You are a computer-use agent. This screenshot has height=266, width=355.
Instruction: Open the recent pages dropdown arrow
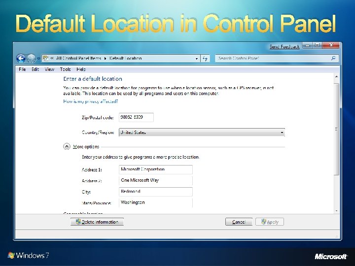[38, 59]
